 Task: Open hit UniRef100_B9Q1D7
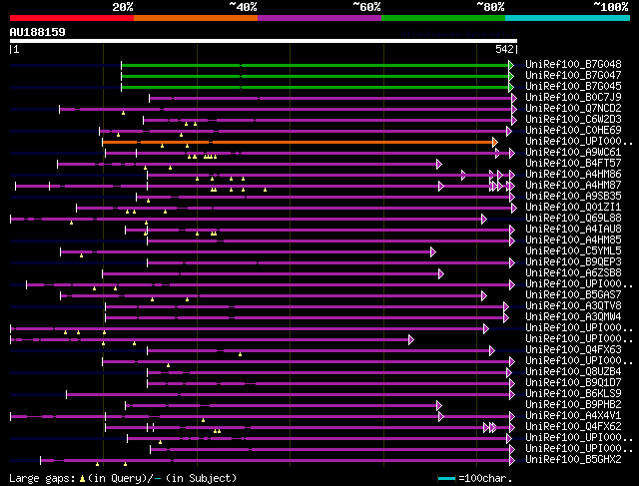tap(573, 383)
